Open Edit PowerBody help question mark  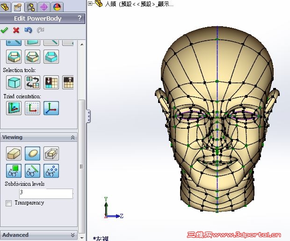(x=80, y=18)
